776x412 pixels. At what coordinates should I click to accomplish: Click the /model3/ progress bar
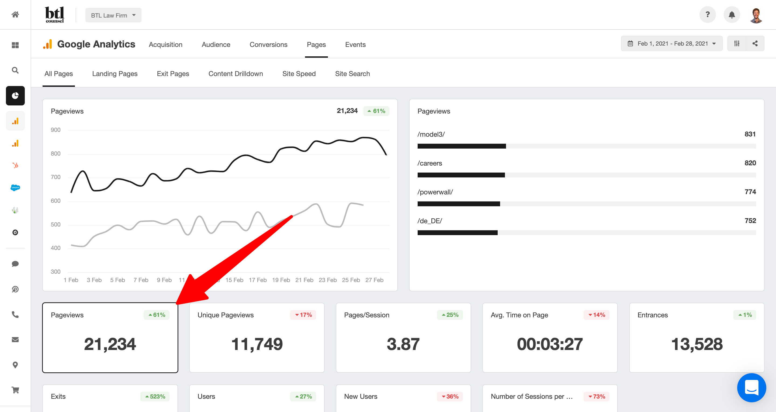[x=587, y=146]
